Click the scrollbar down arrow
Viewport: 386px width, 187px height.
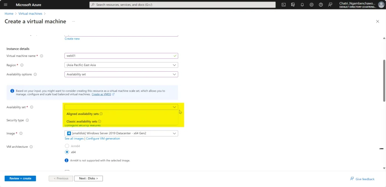(384, 168)
